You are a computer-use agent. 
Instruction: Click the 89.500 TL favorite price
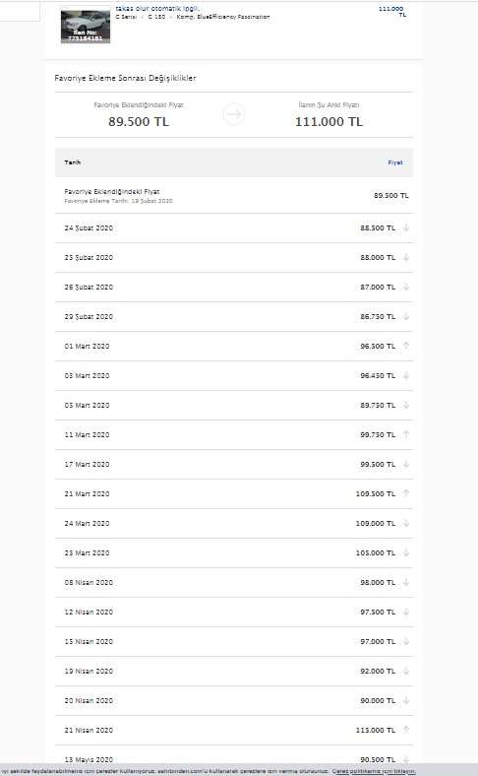pos(139,122)
